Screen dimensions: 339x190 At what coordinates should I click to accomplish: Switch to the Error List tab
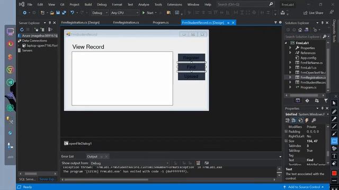click(x=67, y=156)
